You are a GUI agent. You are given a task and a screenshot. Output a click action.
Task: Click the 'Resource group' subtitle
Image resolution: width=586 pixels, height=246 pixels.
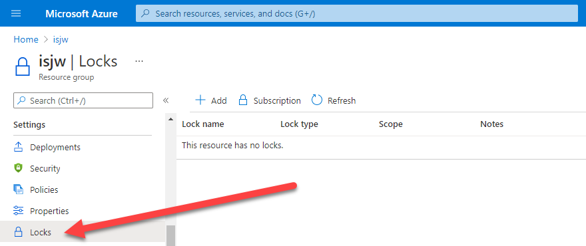click(67, 77)
